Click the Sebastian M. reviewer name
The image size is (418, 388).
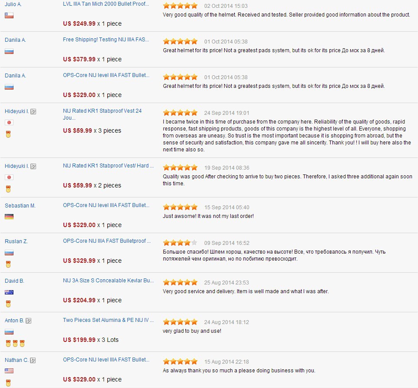click(20, 205)
